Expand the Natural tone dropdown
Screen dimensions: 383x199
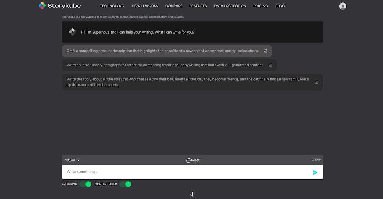click(72, 160)
